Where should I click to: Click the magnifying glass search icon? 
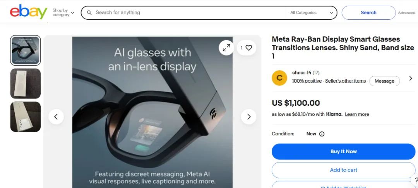(x=89, y=12)
